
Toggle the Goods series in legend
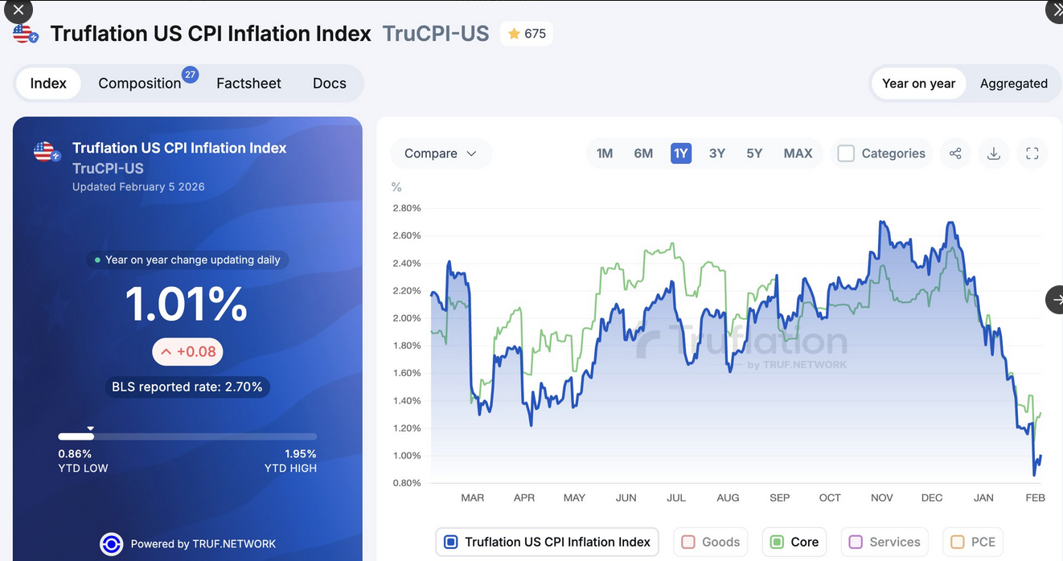710,542
